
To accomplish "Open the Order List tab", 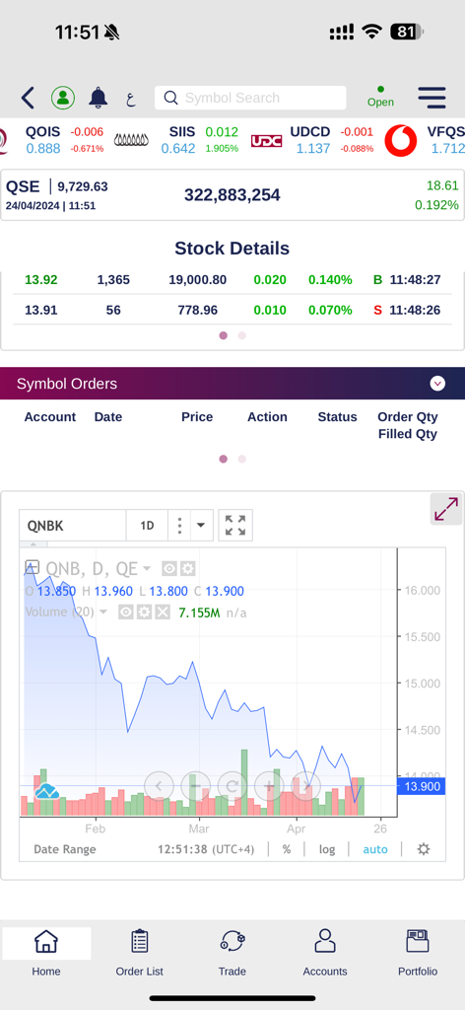I will tap(140, 954).
